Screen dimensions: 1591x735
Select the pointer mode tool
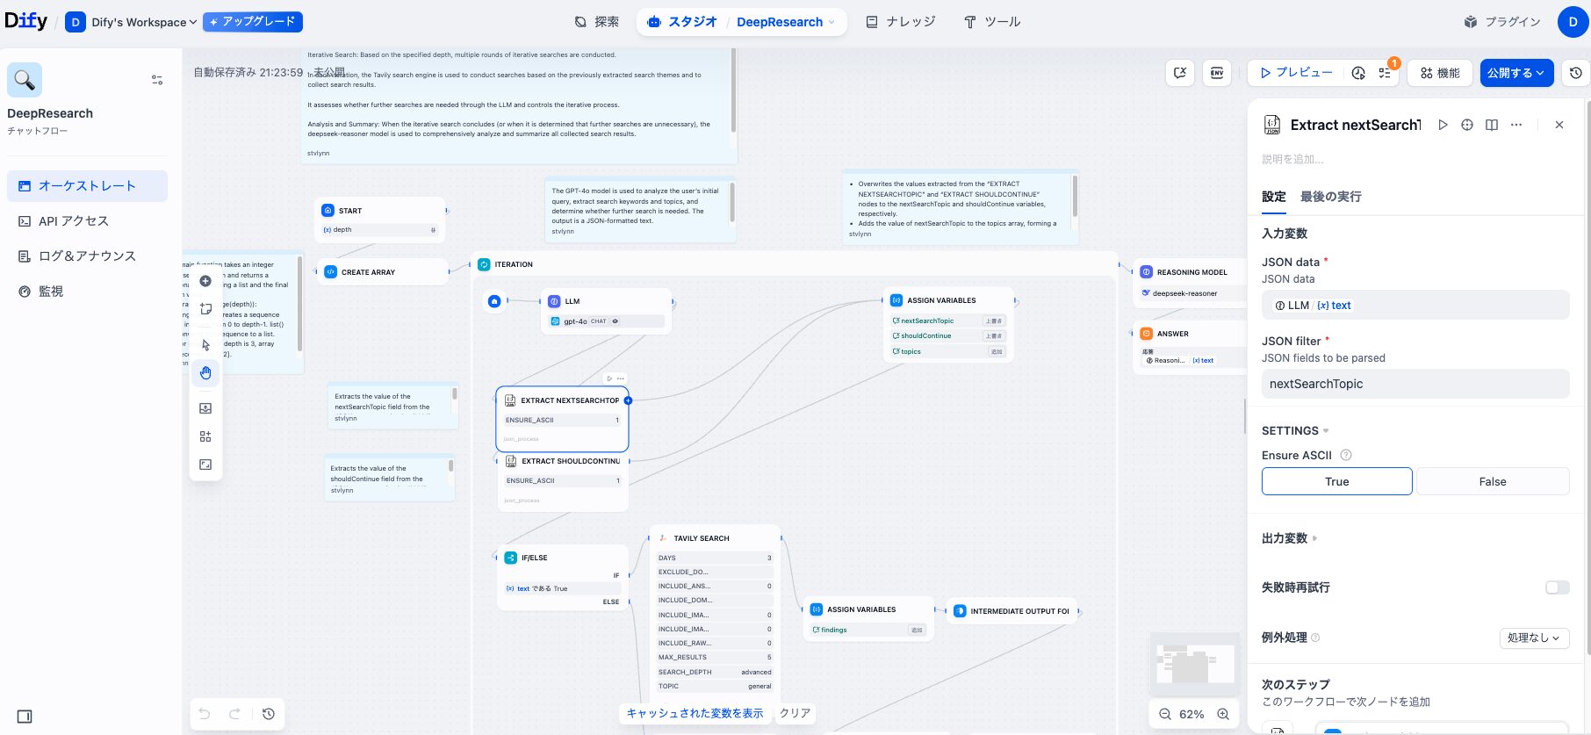pyautogui.click(x=205, y=345)
